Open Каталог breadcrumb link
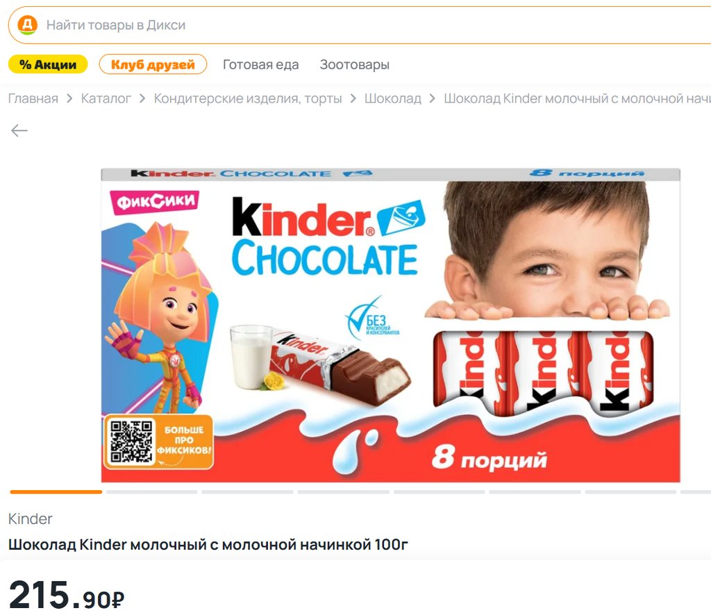This screenshot has height=615, width=711. pos(106,99)
